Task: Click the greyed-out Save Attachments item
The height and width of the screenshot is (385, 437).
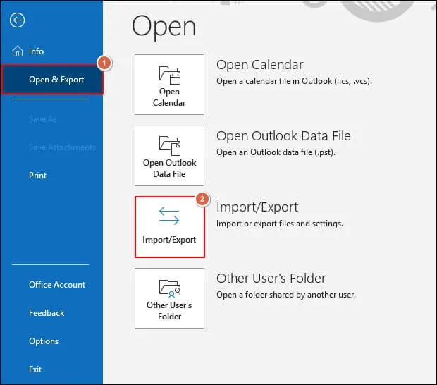Action: [62, 147]
